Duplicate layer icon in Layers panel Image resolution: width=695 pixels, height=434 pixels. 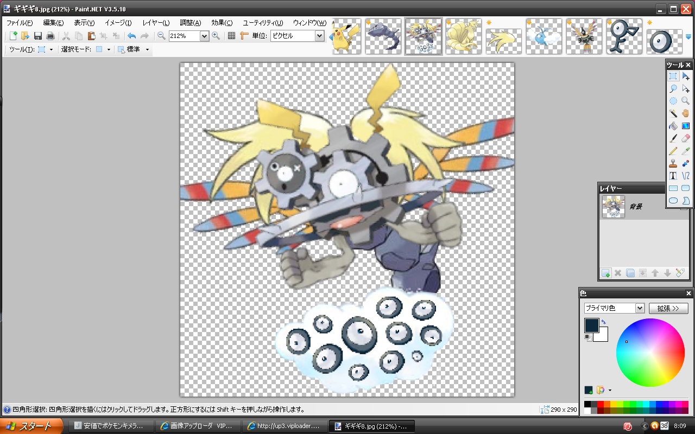coord(630,273)
